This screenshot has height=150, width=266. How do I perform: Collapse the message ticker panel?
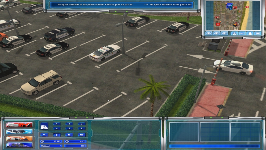121,11
